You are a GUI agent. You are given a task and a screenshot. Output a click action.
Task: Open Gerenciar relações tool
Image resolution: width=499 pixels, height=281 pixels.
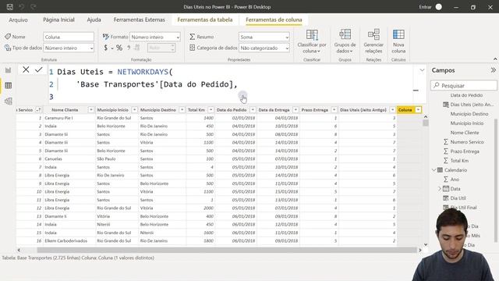tap(373, 41)
